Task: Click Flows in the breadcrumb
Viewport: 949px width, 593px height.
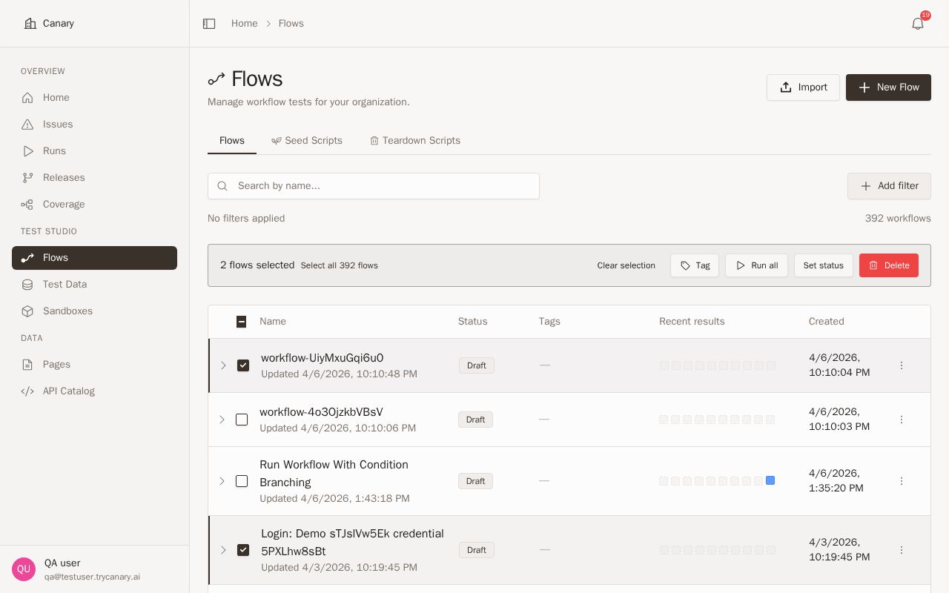Action: (291, 24)
